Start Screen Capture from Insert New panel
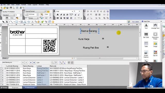This screenshot has width=165, height=93. tap(146, 54)
